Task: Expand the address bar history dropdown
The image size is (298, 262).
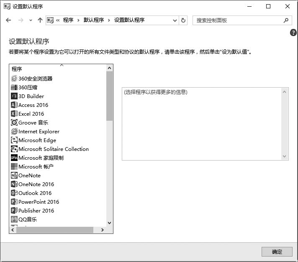Action: point(175,21)
